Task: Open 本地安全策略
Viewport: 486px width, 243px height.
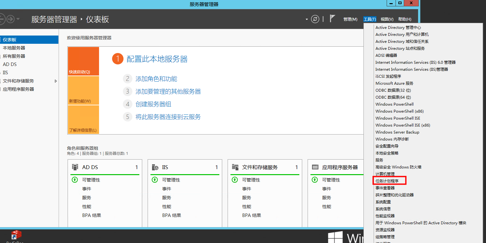Action: point(387,153)
